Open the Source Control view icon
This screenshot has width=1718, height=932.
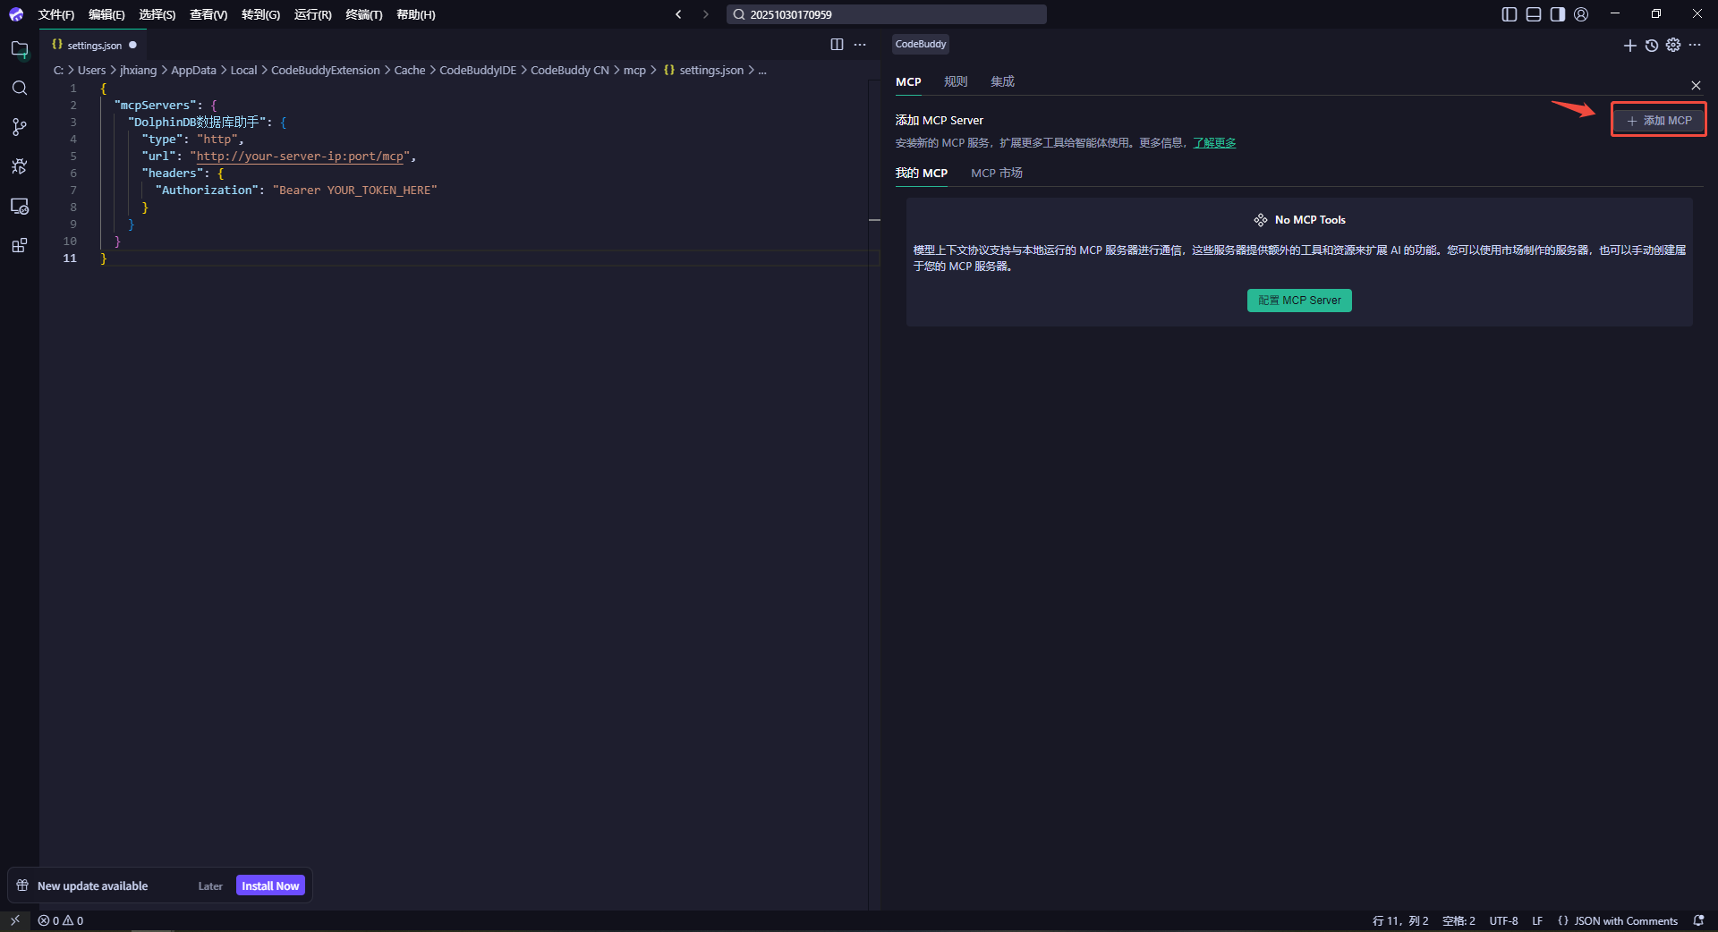point(20,127)
